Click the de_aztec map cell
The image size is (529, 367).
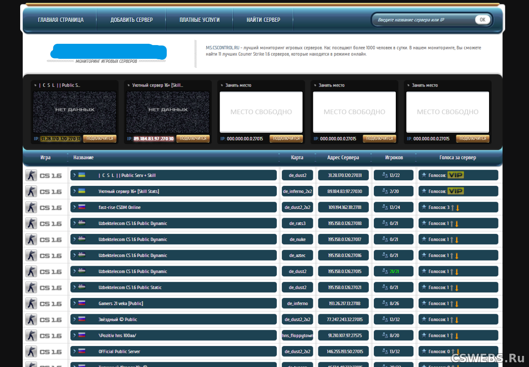click(297, 255)
